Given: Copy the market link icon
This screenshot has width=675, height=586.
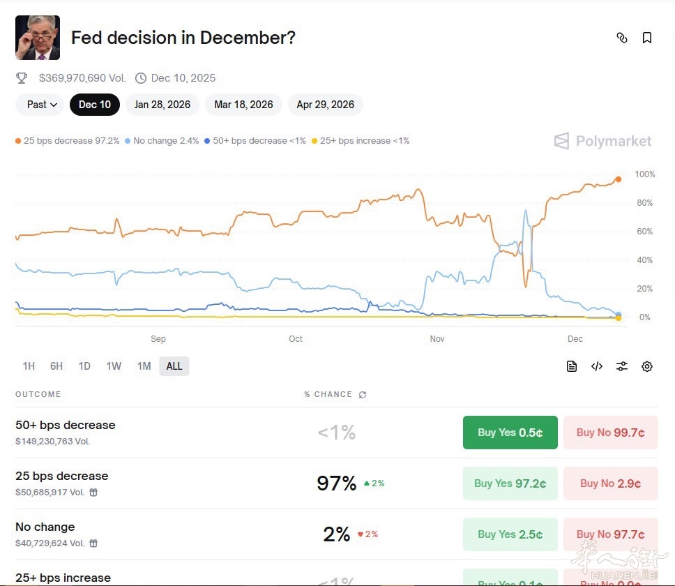Looking at the screenshot, I should [x=622, y=38].
